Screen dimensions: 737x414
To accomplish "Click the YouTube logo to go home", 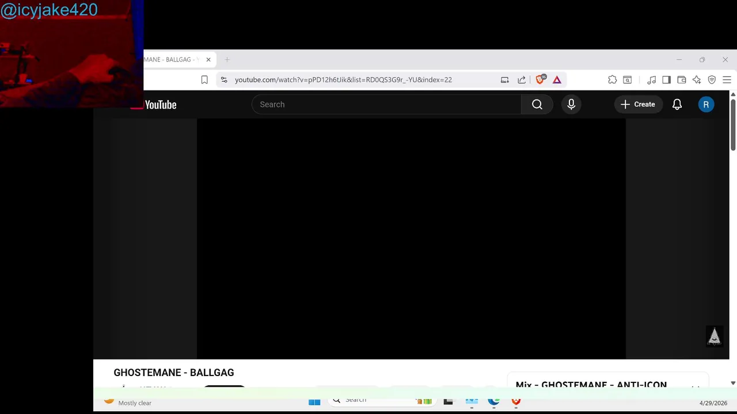I will click(153, 105).
